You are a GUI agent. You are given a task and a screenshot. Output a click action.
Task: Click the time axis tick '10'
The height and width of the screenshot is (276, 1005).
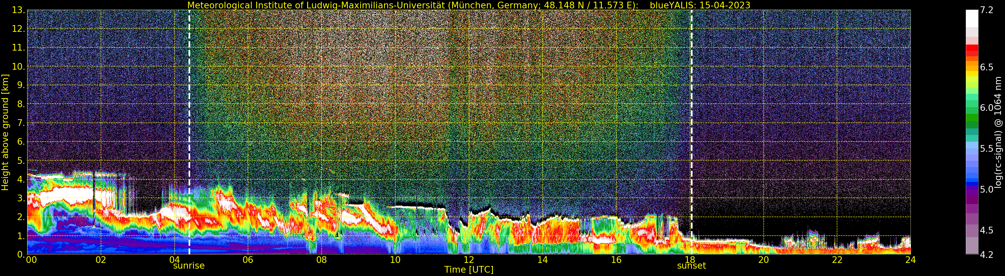point(395,260)
